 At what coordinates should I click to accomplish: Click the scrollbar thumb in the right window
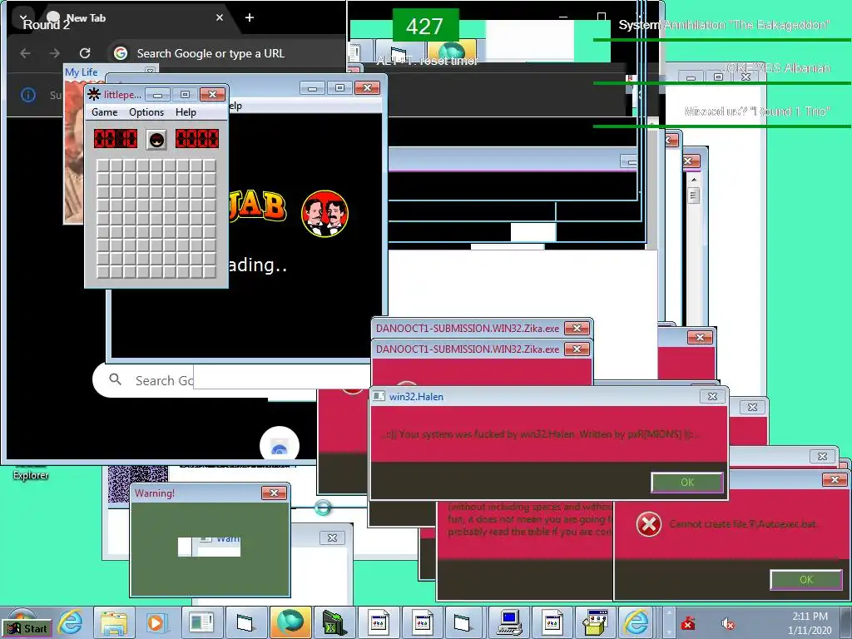coord(693,196)
